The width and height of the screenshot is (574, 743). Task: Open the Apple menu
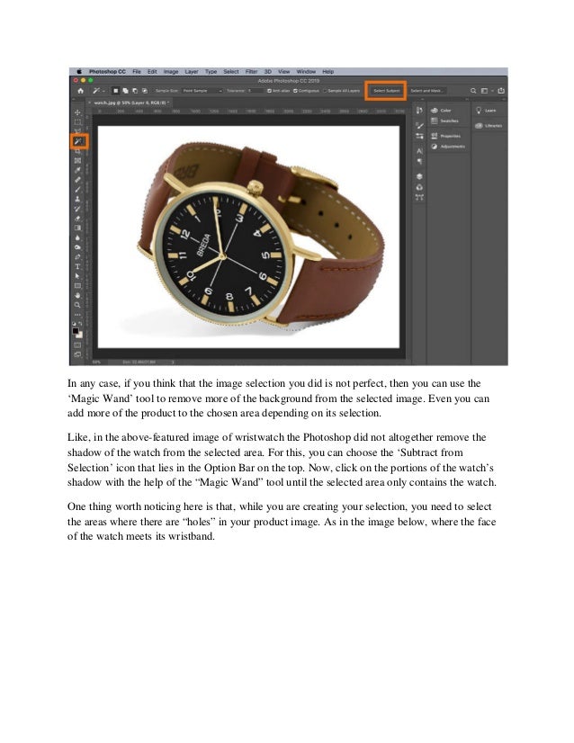tap(79, 72)
